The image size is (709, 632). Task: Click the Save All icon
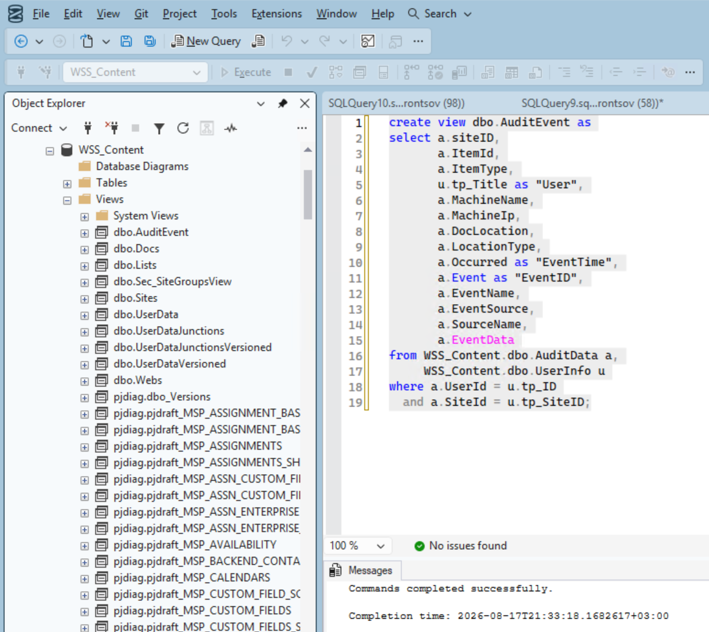click(149, 41)
